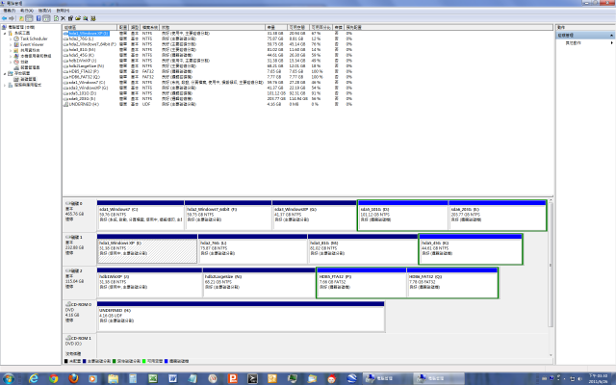Open the Windows Start orb
616x385 pixels.
click(x=8, y=378)
